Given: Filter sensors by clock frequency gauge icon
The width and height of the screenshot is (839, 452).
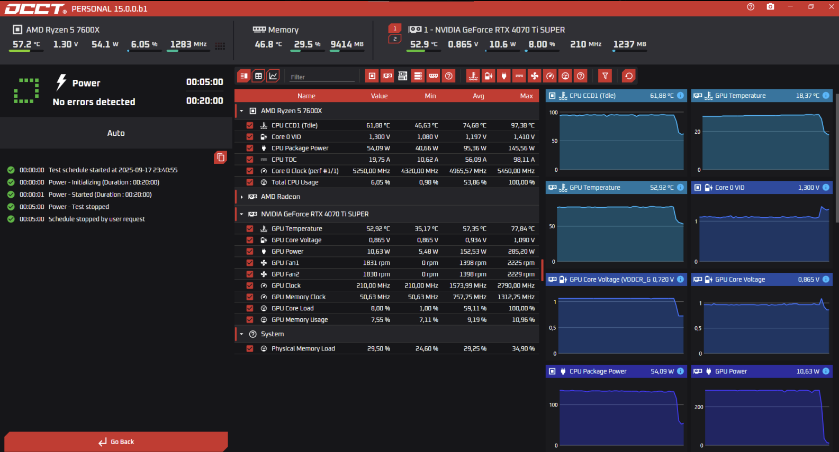Looking at the screenshot, I should 550,76.
